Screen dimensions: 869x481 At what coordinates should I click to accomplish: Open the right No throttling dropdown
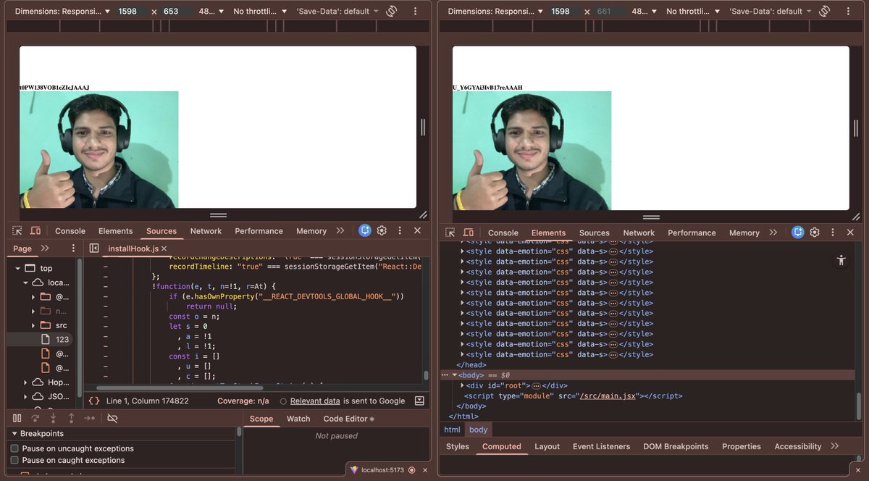coord(694,12)
